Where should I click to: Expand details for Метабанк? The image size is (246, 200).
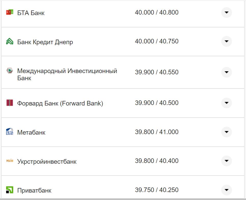click(226, 132)
